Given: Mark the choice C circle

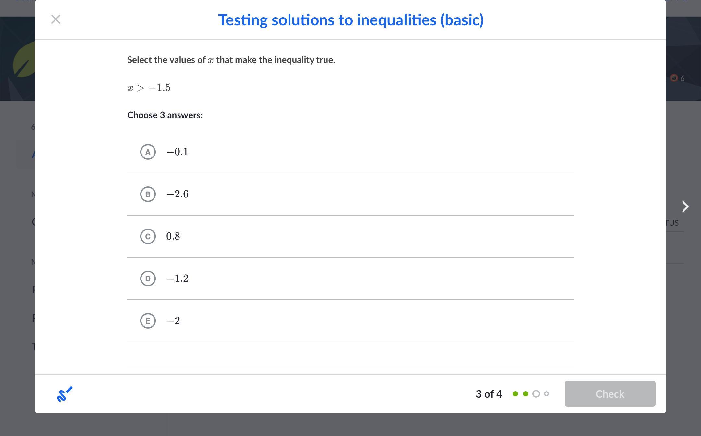Looking at the screenshot, I should (x=148, y=236).
